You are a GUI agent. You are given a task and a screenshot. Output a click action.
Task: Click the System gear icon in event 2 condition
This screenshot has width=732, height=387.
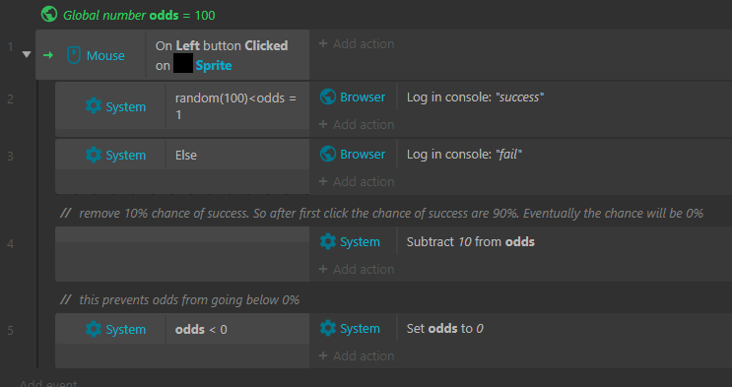point(94,106)
